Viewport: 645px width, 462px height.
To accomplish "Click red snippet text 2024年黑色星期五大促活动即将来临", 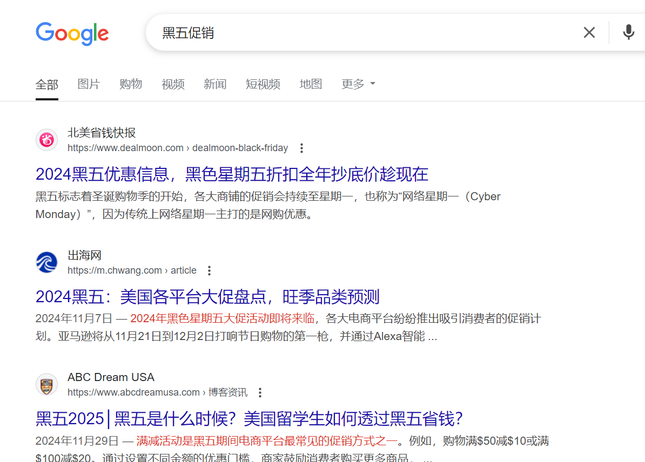I will [x=223, y=318].
